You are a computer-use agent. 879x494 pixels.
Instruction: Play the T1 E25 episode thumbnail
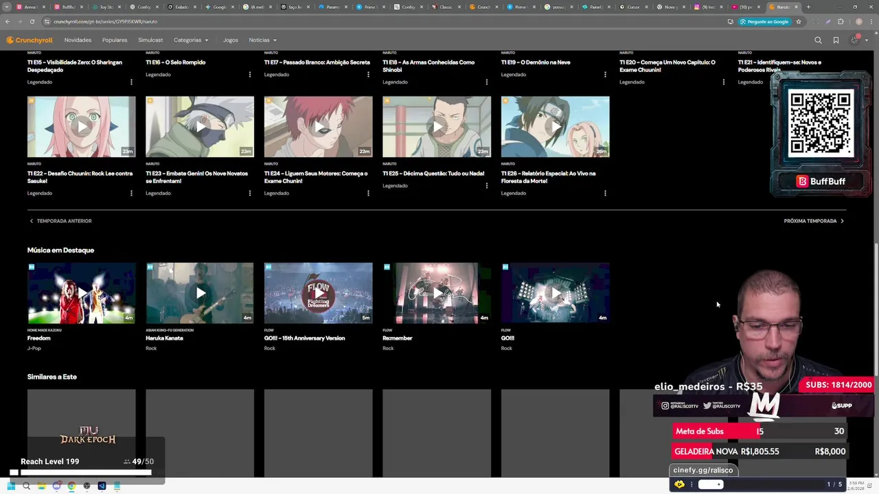click(x=437, y=127)
